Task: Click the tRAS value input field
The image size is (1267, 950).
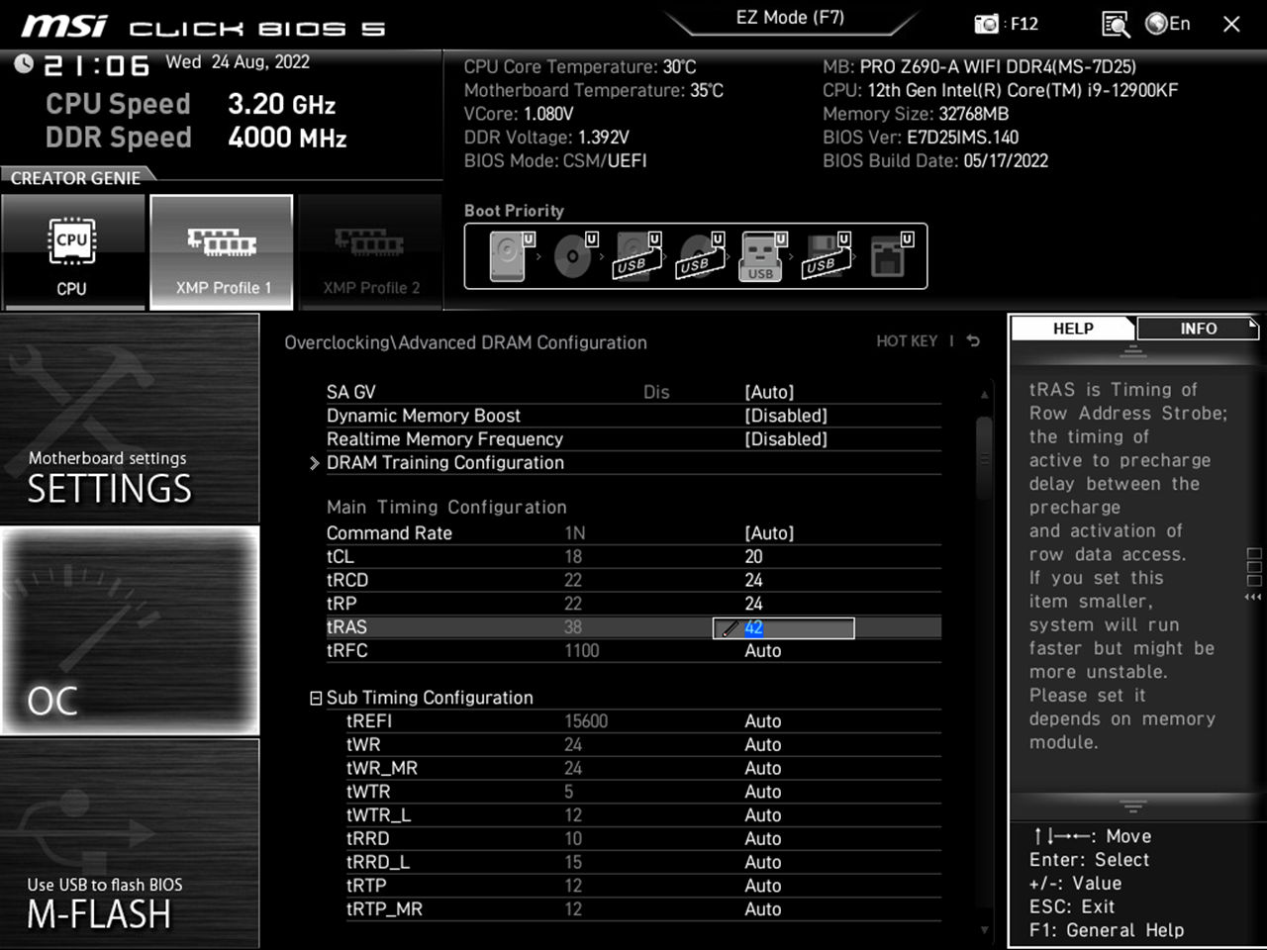Action: pyautogui.click(x=783, y=627)
